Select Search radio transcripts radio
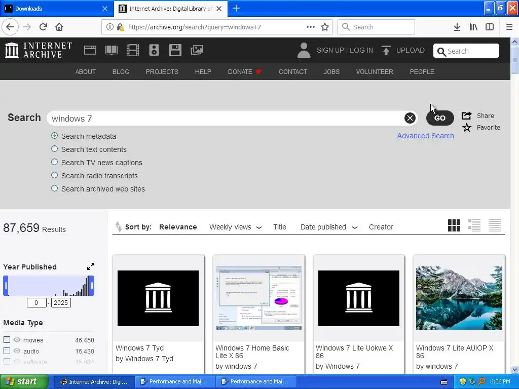Image resolution: width=519 pixels, height=389 pixels. point(55,175)
